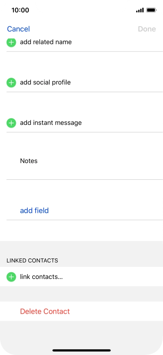Tap the blank space right of add field
The height and width of the screenshot is (355, 163).
point(106,211)
